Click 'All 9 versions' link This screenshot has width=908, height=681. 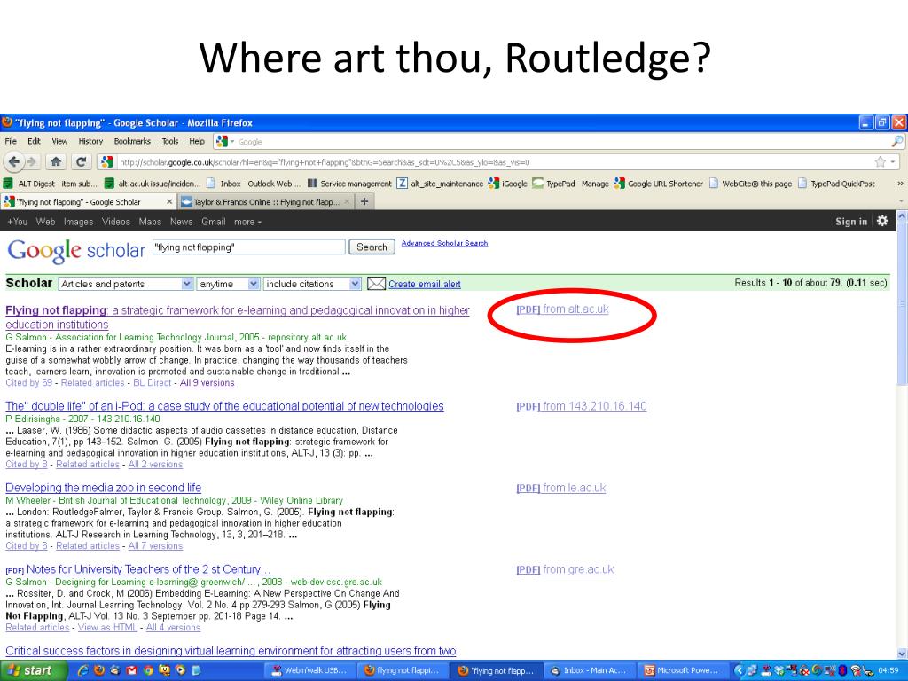[x=207, y=383]
